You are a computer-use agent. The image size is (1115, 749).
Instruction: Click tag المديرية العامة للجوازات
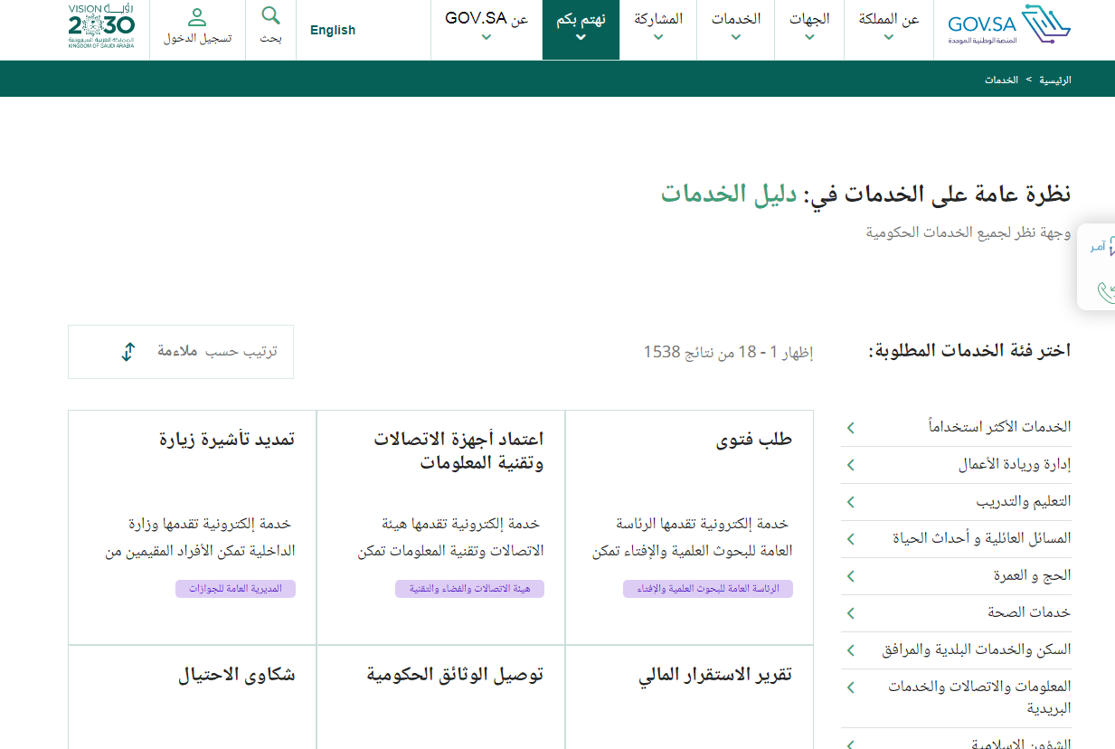point(235,589)
